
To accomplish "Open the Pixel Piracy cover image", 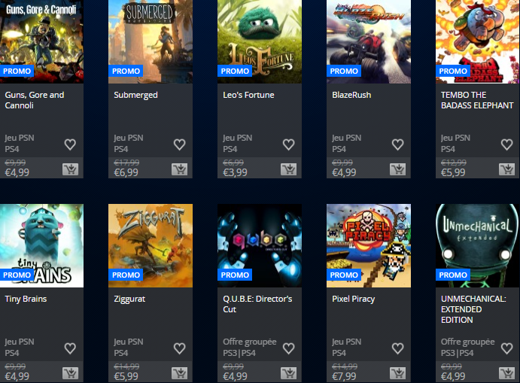I will [369, 246].
